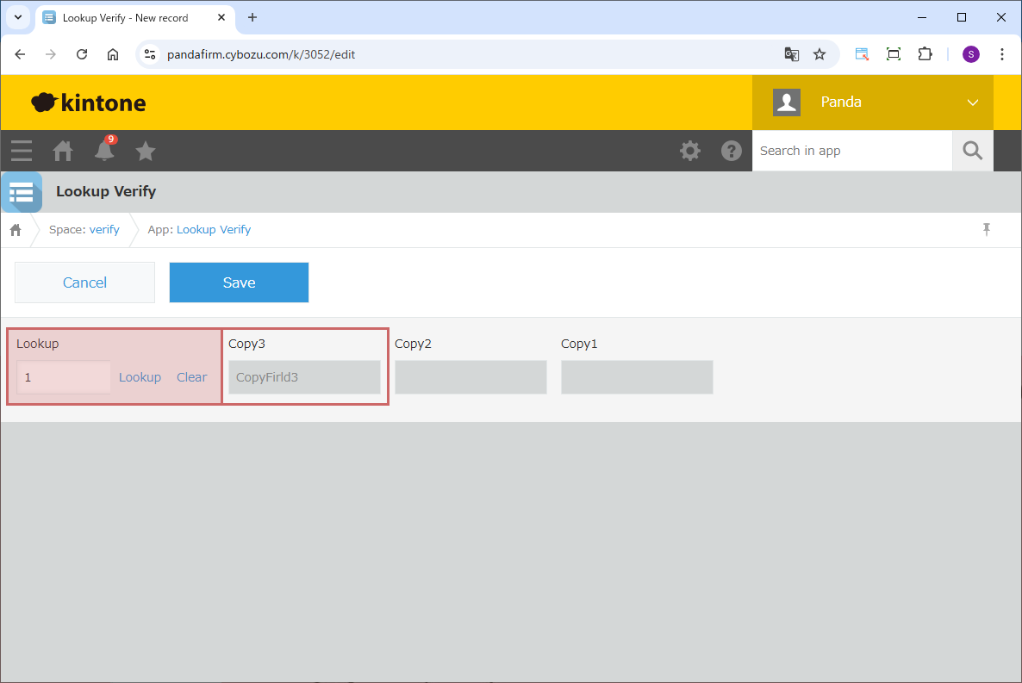Viewport: 1022px width, 683px height.
Task: Open notifications bell with 9 badge
Action: pyautogui.click(x=104, y=151)
